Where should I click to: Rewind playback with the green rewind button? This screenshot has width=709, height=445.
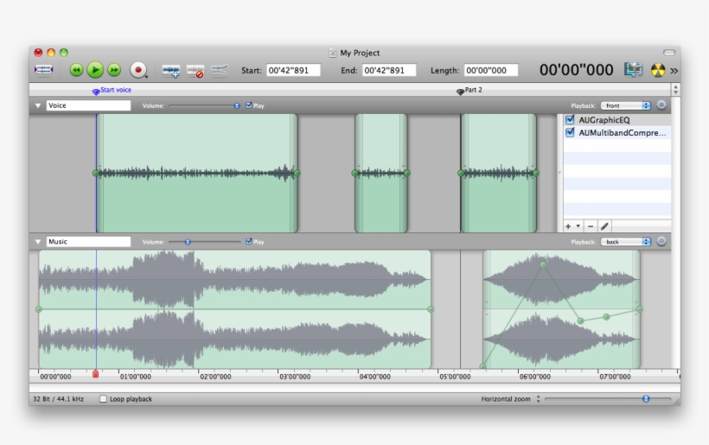tap(76, 70)
